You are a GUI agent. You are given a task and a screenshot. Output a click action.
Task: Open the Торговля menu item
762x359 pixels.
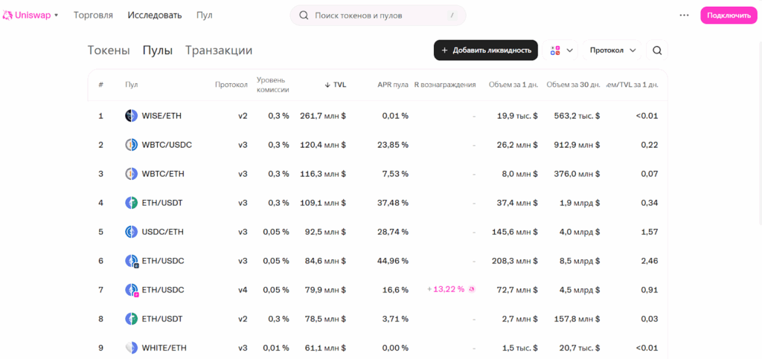[x=93, y=15]
